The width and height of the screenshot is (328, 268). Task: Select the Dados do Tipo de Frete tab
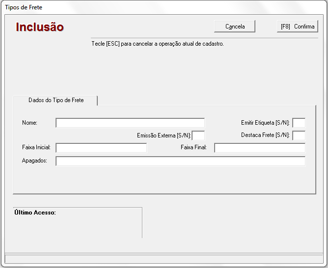click(56, 100)
